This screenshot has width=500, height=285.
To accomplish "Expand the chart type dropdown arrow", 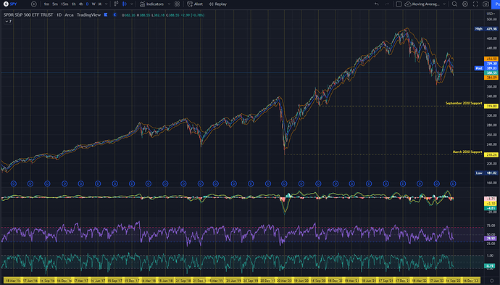I will [132, 4].
